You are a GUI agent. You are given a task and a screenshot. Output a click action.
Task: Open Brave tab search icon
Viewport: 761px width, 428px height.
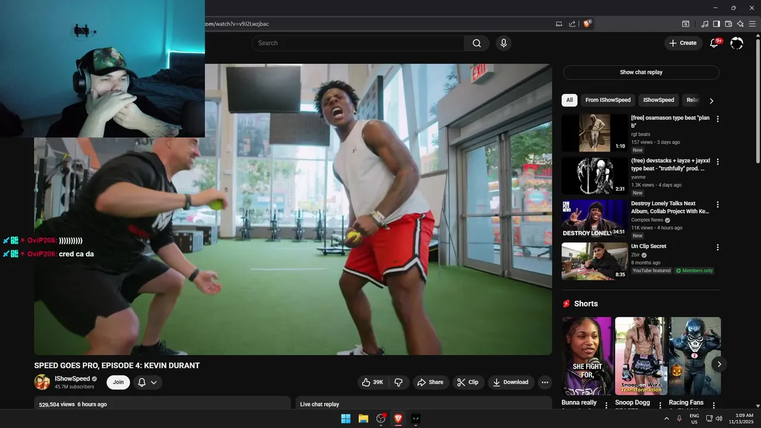[x=685, y=24]
